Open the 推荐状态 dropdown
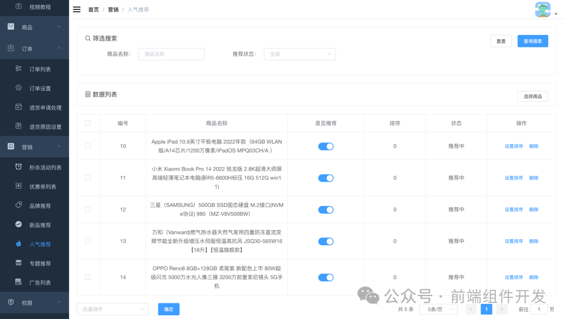Image resolution: width=564 pixels, height=319 pixels. [x=299, y=54]
